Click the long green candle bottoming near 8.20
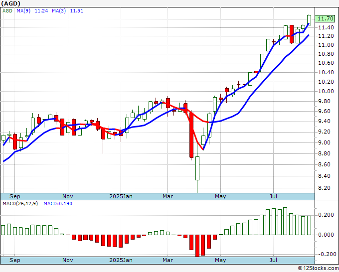This screenshot has height=272, width=339. (197, 168)
